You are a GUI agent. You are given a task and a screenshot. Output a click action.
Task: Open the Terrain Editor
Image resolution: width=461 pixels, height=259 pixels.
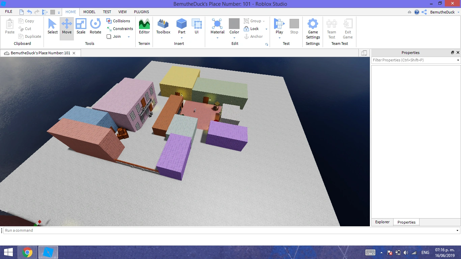(144, 27)
